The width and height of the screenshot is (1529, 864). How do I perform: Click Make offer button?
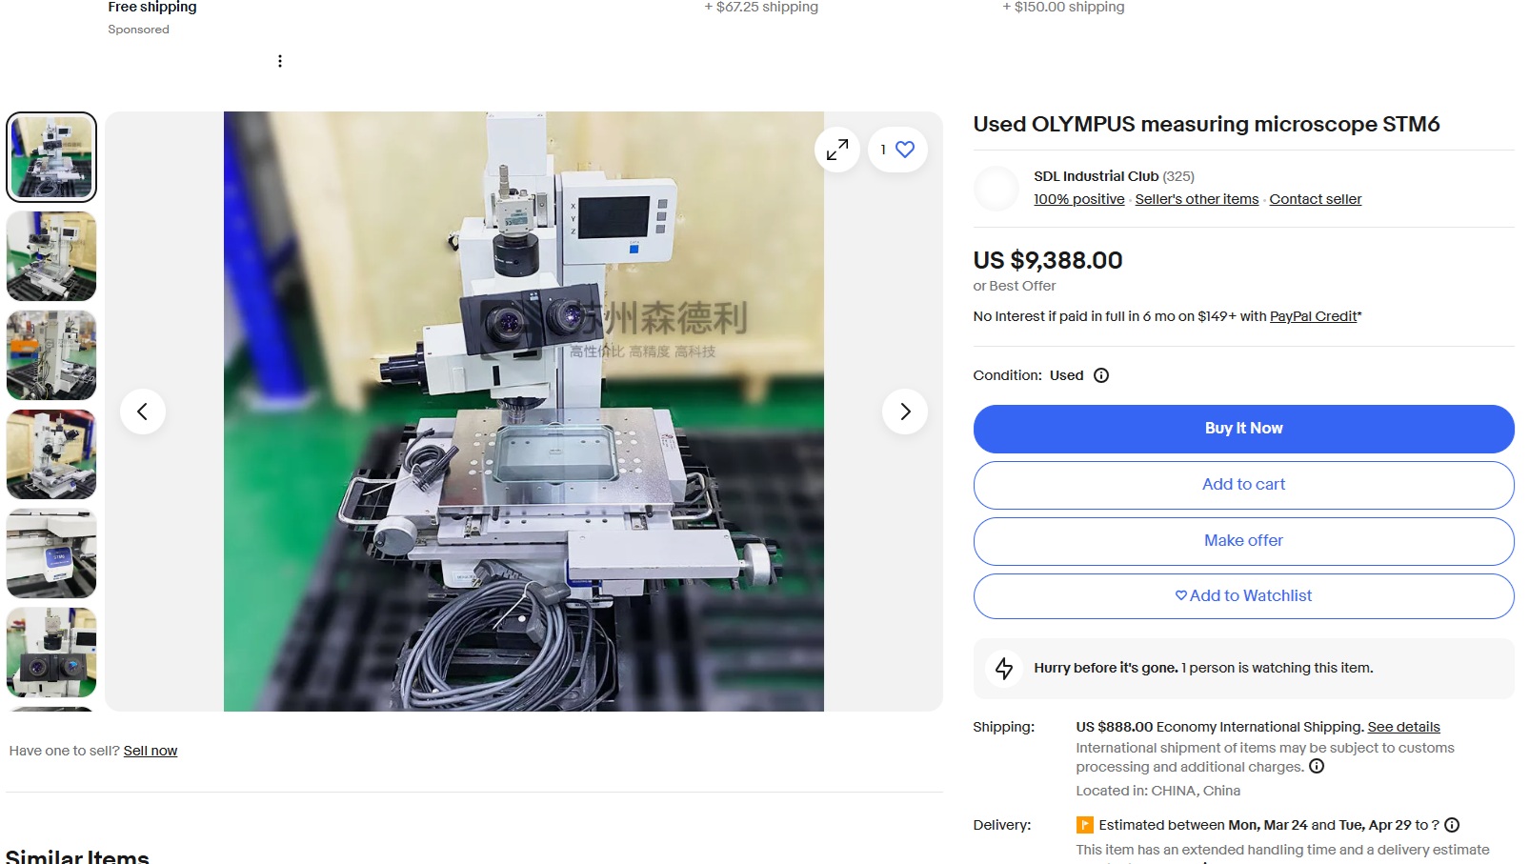click(x=1243, y=541)
